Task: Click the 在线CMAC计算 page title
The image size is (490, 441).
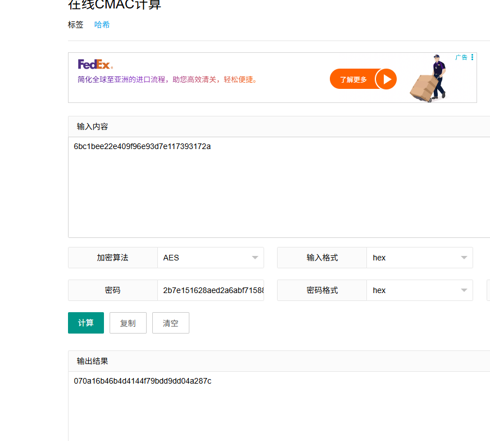Action: pyautogui.click(x=114, y=4)
